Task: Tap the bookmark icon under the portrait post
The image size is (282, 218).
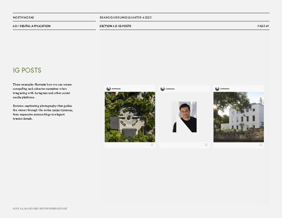Action: pyautogui.click(x=206, y=145)
